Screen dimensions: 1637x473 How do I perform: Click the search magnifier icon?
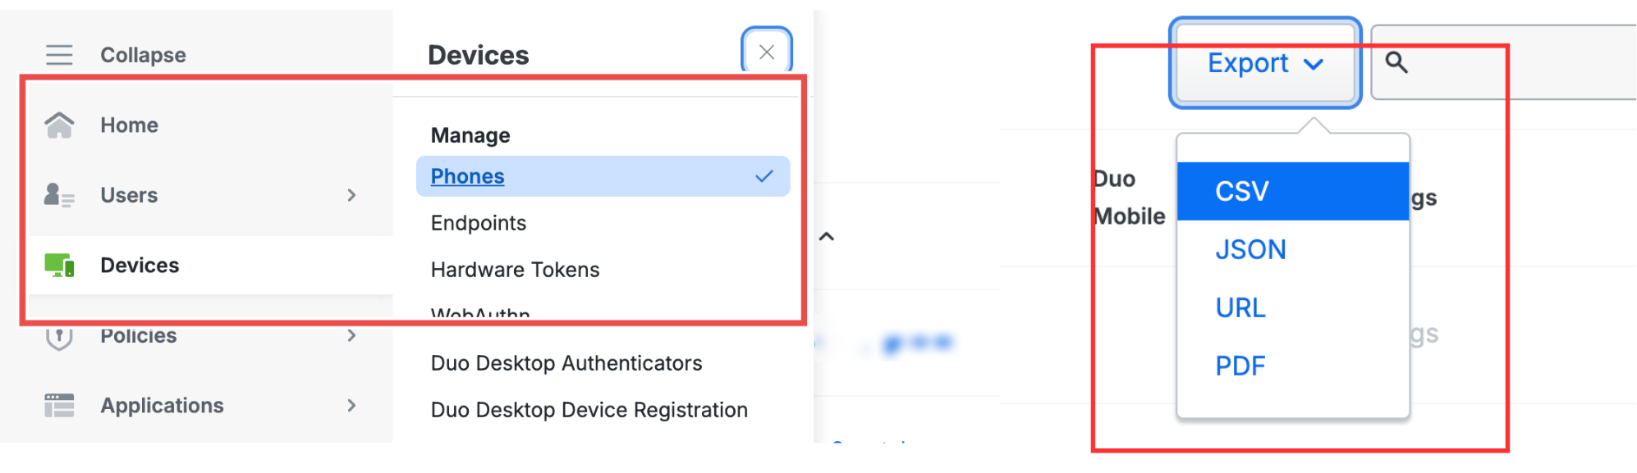coord(1396,62)
